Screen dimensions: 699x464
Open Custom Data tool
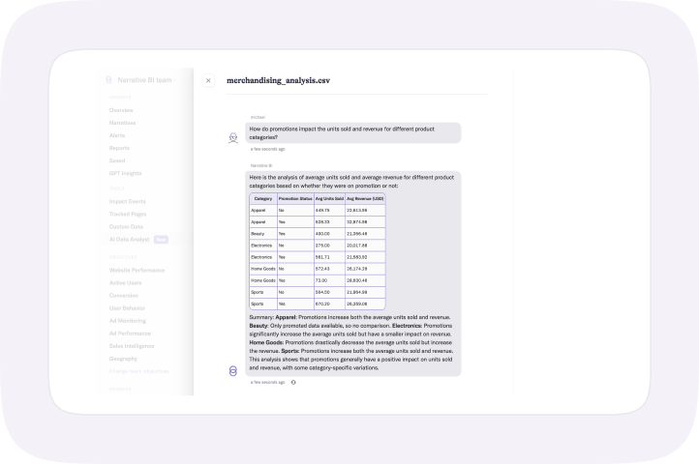pos(126,226)
